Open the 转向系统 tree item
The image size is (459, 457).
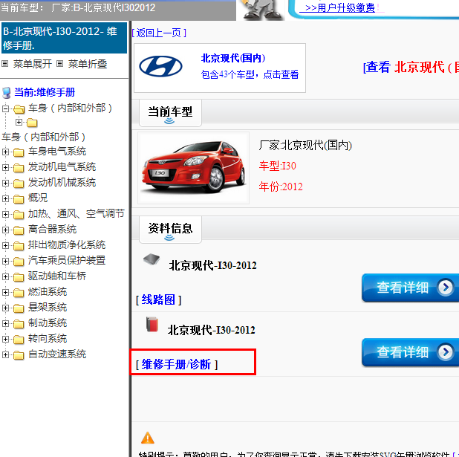pyautogui.click(x=48, y=339)
